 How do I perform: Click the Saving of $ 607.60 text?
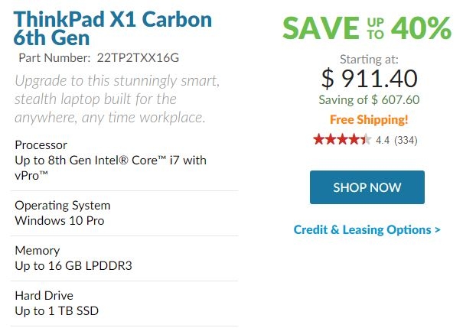[x=369, y=100]
